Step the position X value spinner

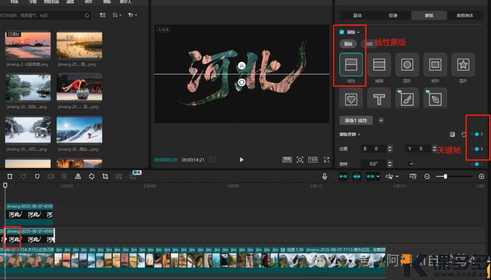(x=390, y=149)
